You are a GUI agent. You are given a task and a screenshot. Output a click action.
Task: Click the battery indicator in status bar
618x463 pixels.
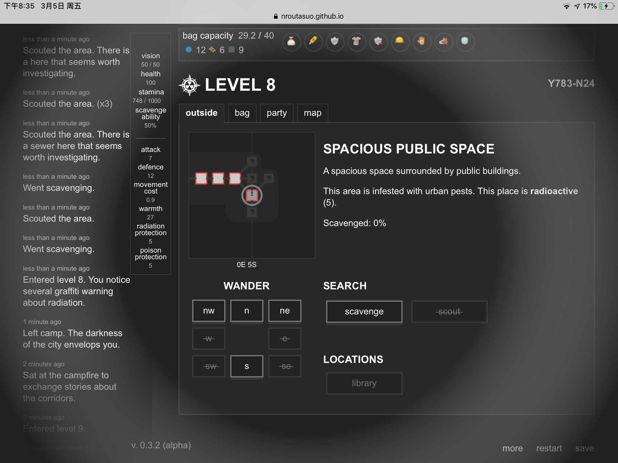tap(607, 6)
